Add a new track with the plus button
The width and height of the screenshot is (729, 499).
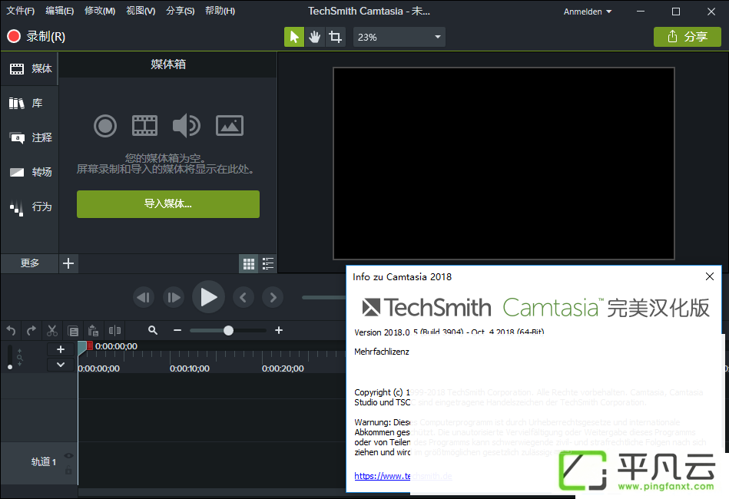[61, 349]
